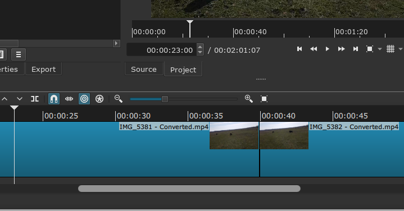Screen dimensions: 404x211
Task: Start playback with the play button
Action: click(x=327, y=49)
